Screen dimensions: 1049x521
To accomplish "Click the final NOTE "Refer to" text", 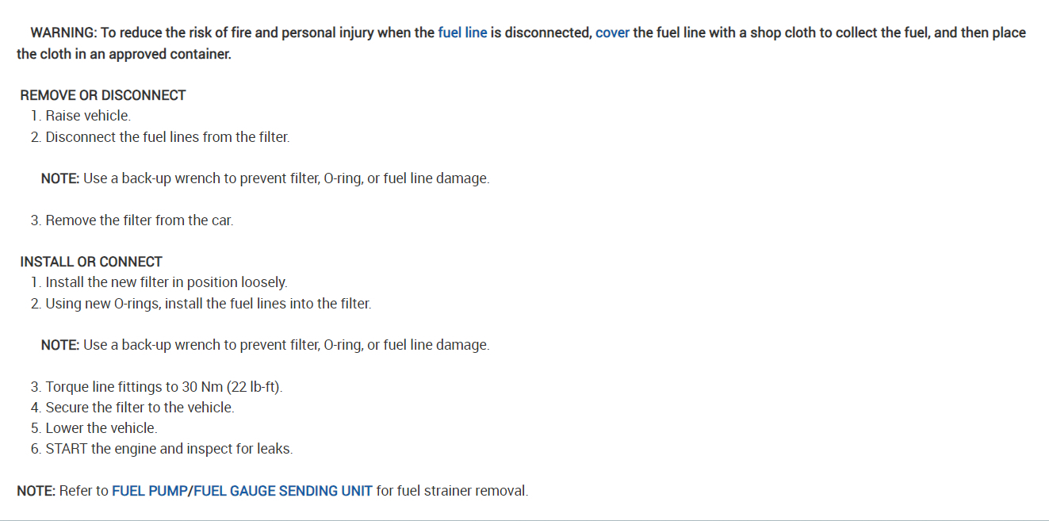I will click(83, 491).
